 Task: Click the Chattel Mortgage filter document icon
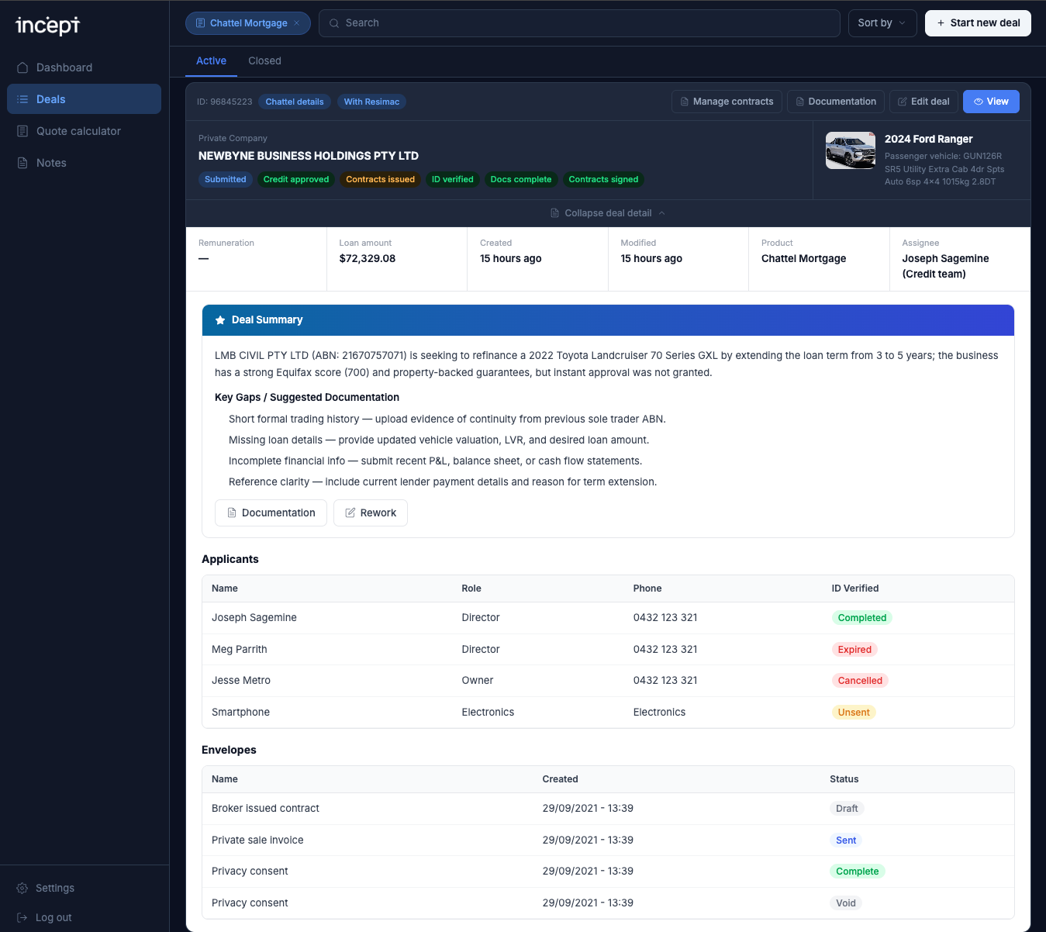201,23
